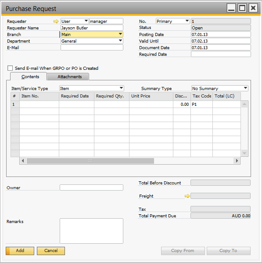
Task: Click the table's vertical scroll up arrow
Action: (244, 104)
